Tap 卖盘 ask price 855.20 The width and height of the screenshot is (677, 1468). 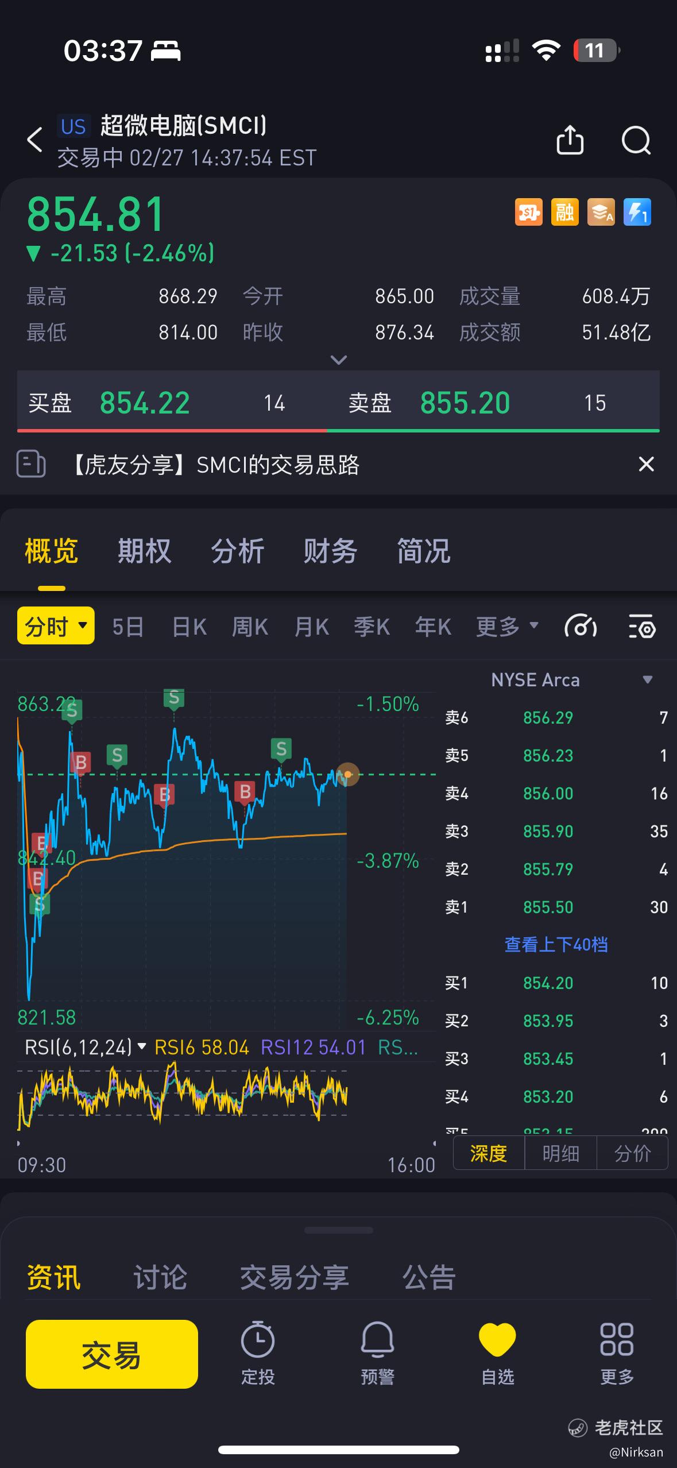click(x=465, y=403)
